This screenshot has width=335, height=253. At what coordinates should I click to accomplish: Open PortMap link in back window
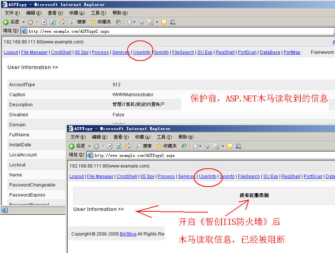point(292,52)
